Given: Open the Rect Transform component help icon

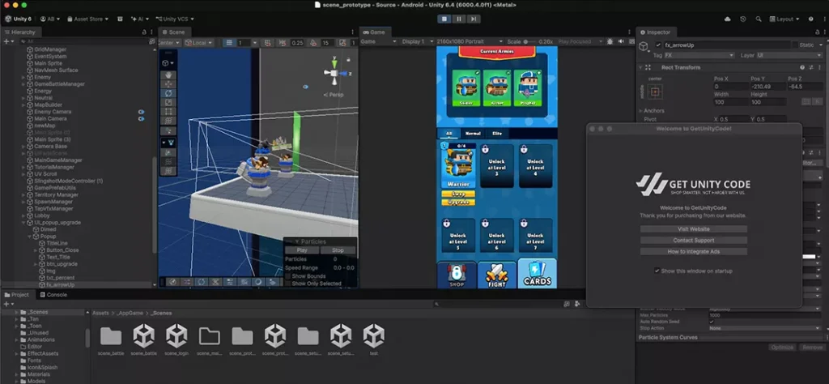Looking at the screenshot, I should tap(802, 68).
